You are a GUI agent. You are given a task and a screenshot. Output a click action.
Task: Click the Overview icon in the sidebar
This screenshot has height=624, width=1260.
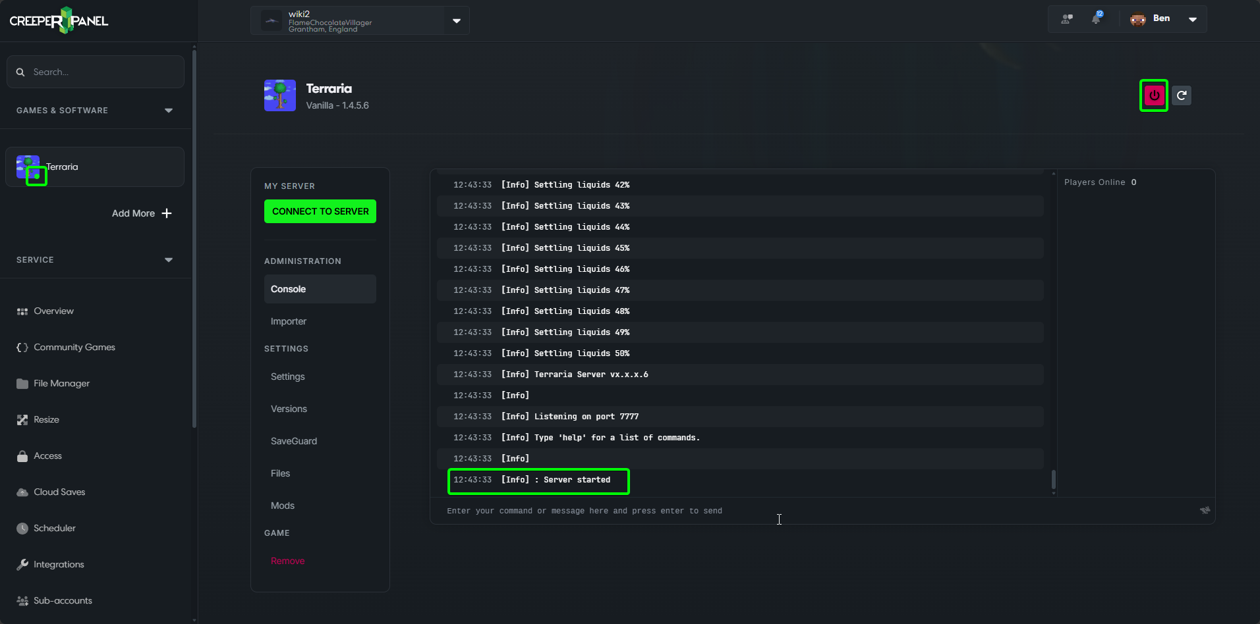(22, 311)
